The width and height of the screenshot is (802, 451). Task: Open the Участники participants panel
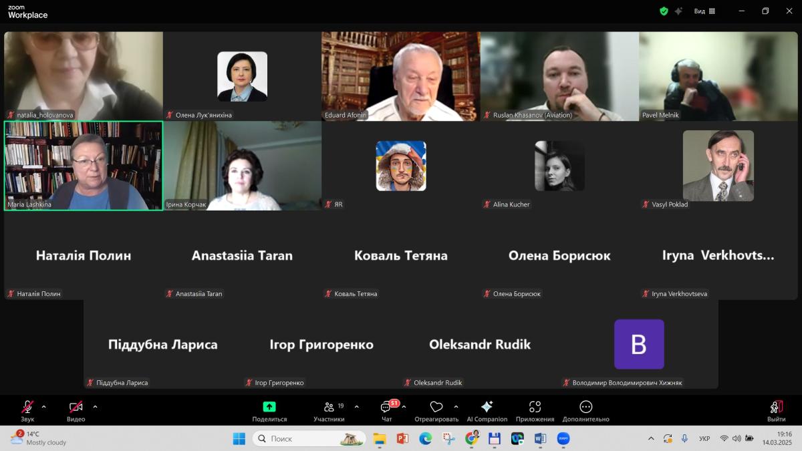328,408
